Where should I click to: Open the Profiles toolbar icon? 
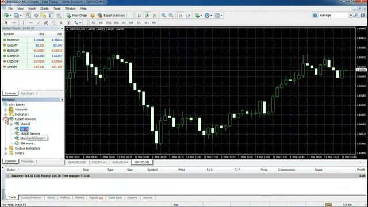pos(16,16)
